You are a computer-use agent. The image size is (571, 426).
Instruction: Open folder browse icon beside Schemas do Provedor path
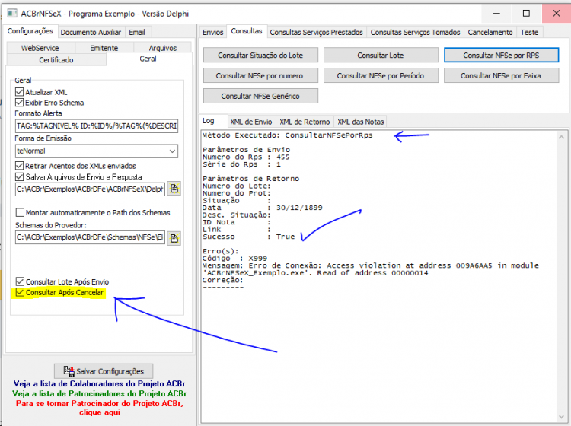pyautogui.click(x=174, y=238)
